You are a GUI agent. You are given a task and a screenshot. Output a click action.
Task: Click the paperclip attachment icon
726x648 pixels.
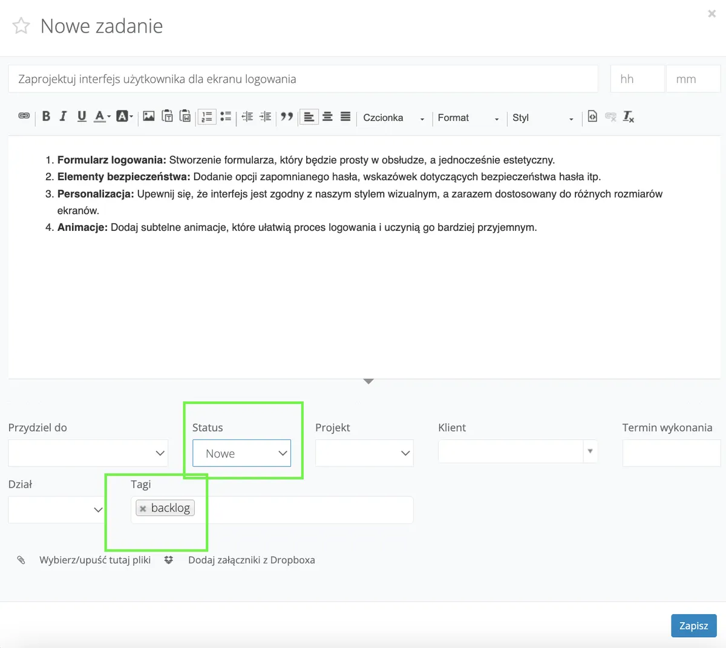[21, 560]
